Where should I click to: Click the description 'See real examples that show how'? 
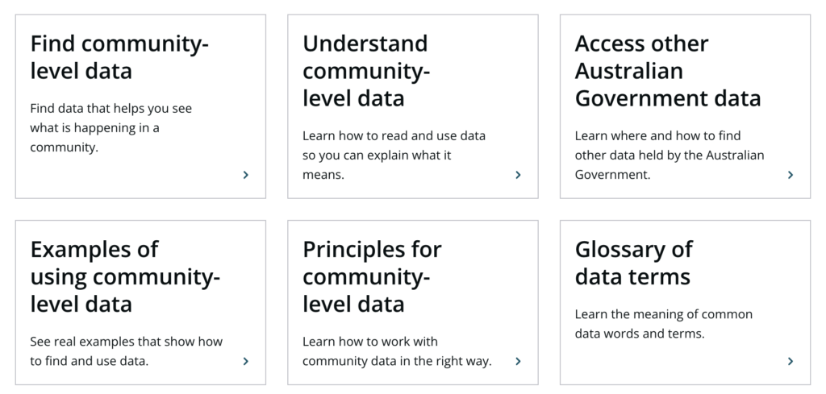[x=127, y=342]
